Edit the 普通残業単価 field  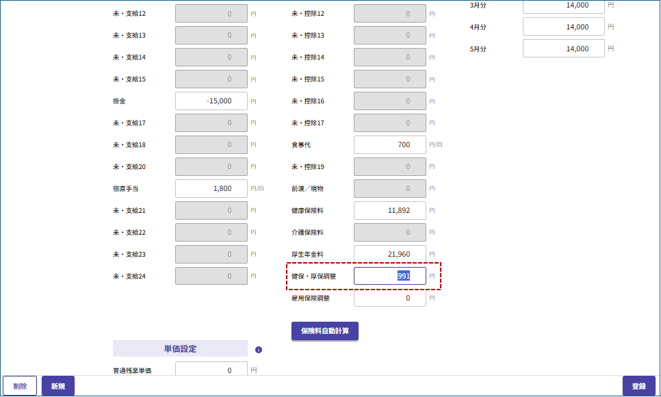coord(211,370)
